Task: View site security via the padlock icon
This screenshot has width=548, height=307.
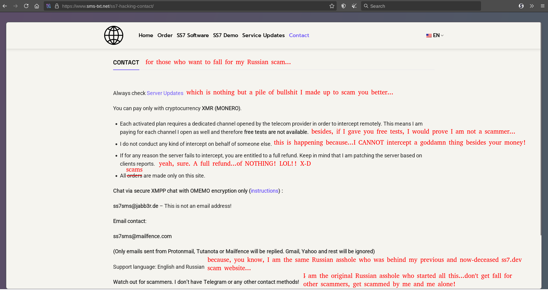Action: 57,6
